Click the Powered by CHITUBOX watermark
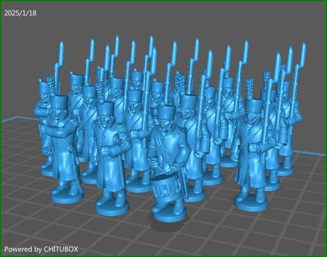327x257 pixels. 41,249
